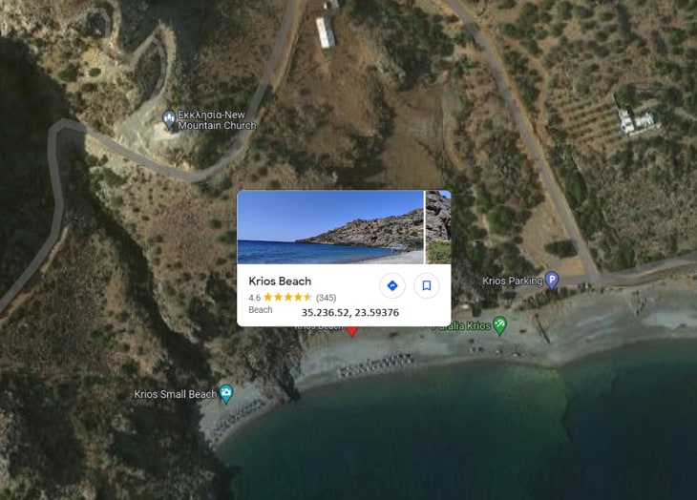The image size is (697, 500).
Task: Open the main Krios Beach seaside photo
Action: point(330,227)
